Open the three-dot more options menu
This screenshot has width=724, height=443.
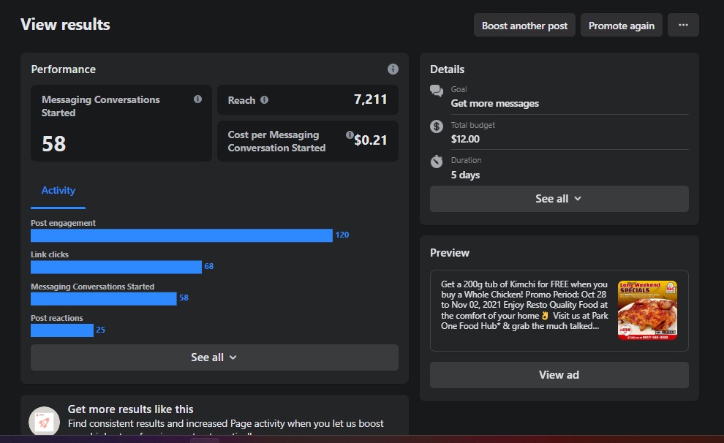683,25
